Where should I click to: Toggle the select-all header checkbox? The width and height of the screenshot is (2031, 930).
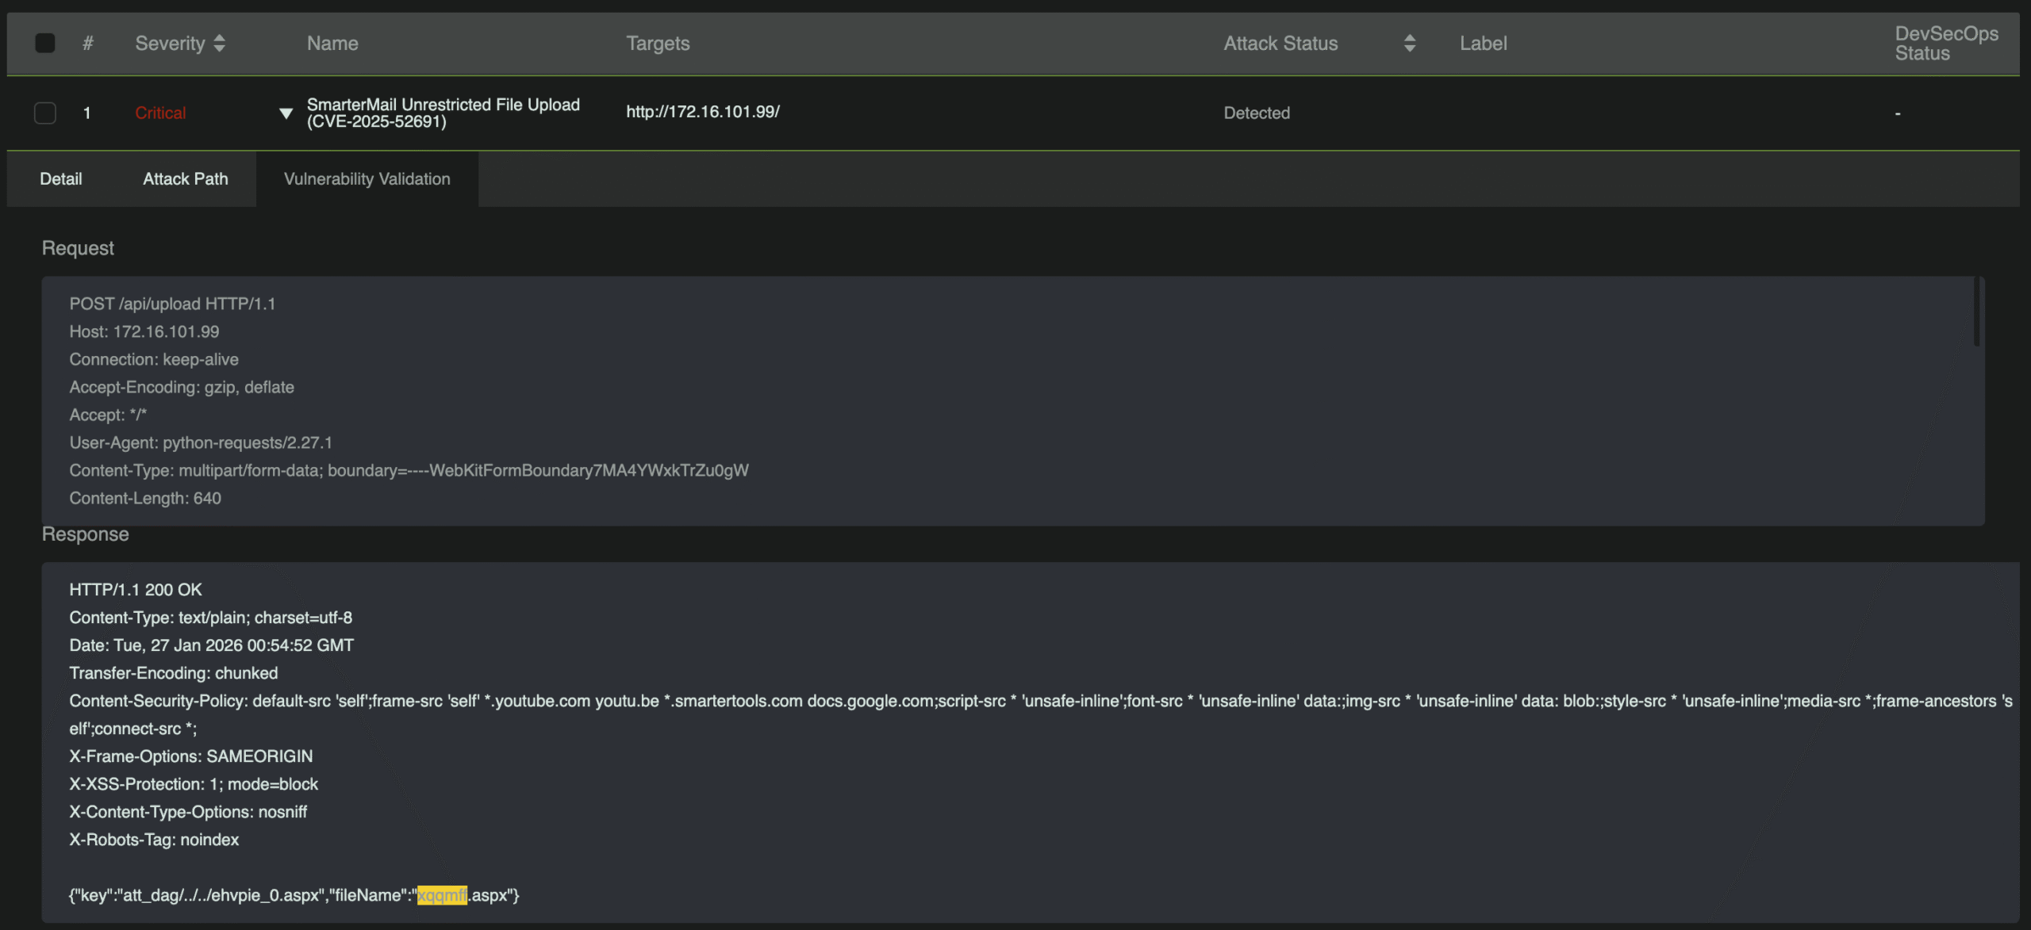pos(45,43)
